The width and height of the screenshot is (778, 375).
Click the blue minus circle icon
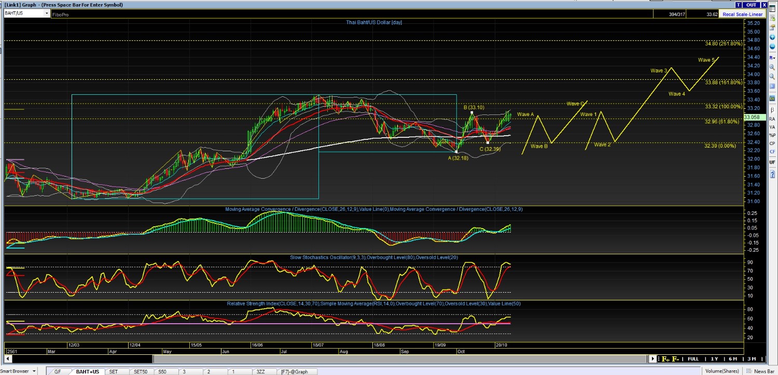tap(772, 40)
